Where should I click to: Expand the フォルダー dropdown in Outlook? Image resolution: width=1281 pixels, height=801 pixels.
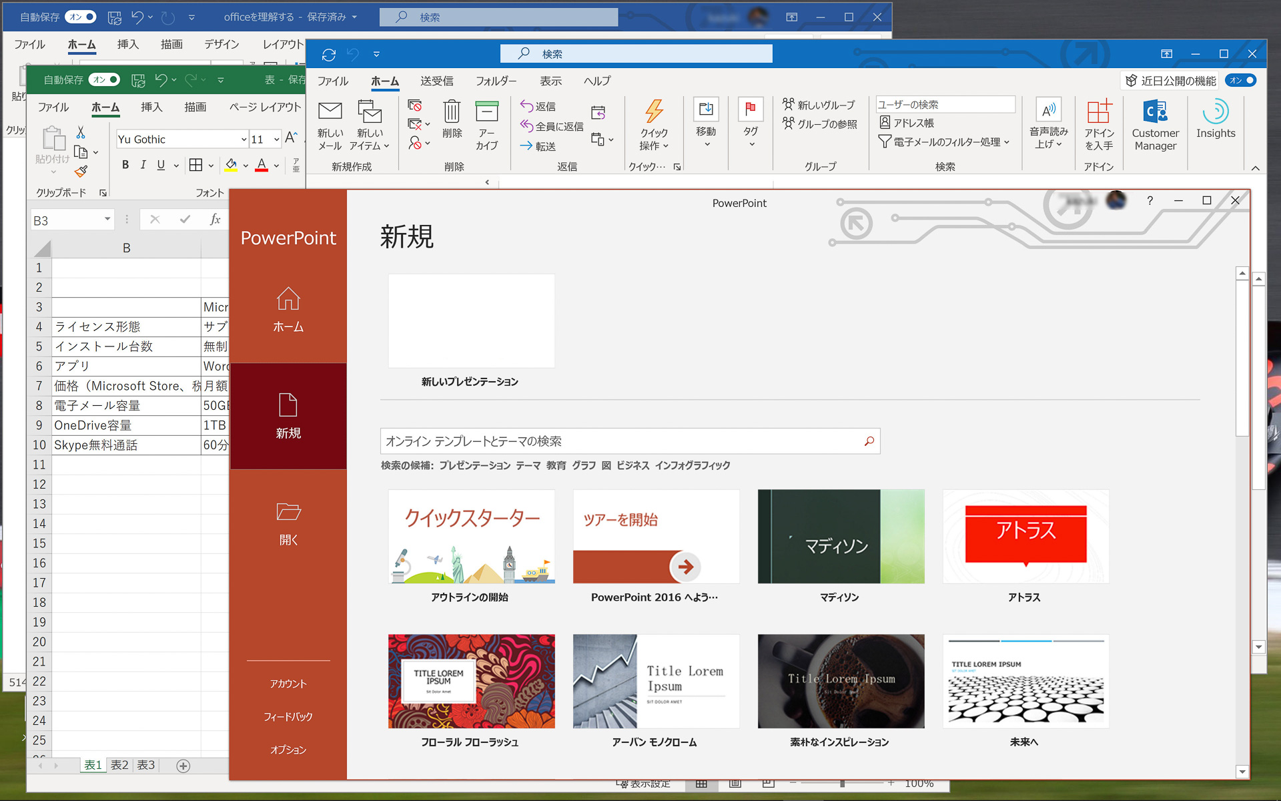tap(494, 81)
